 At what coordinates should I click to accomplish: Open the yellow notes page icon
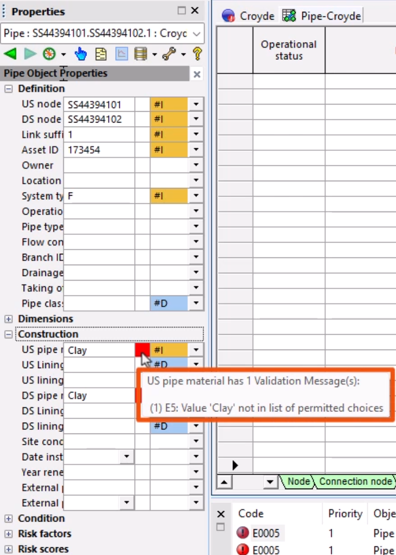[101, 54]
